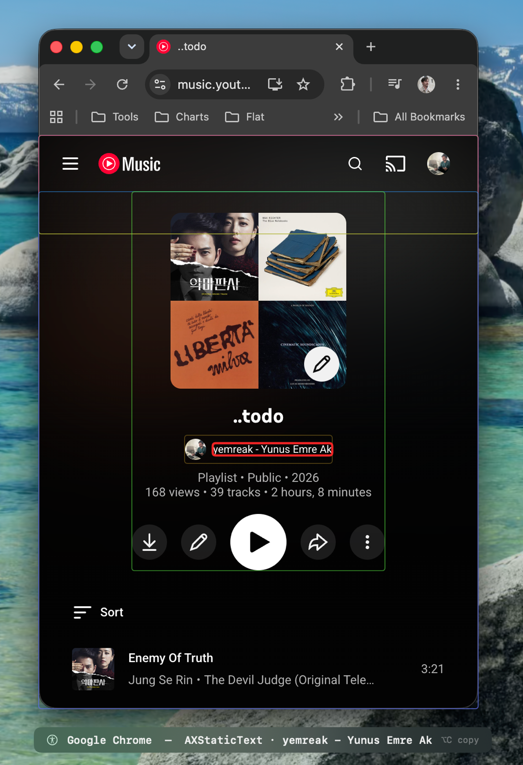Play the ..todo playlist
Image resolution: width=523 pixels, height=765 pixels.
[258, 542]
